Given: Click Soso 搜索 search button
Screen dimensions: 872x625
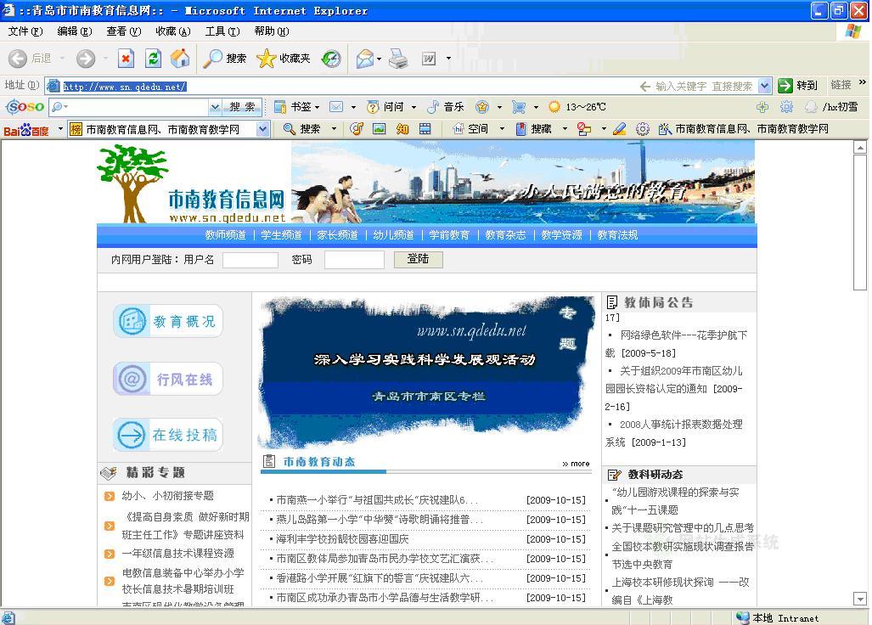Looking at the screenshot, I should pyautogui.click(x=243, y=107).
